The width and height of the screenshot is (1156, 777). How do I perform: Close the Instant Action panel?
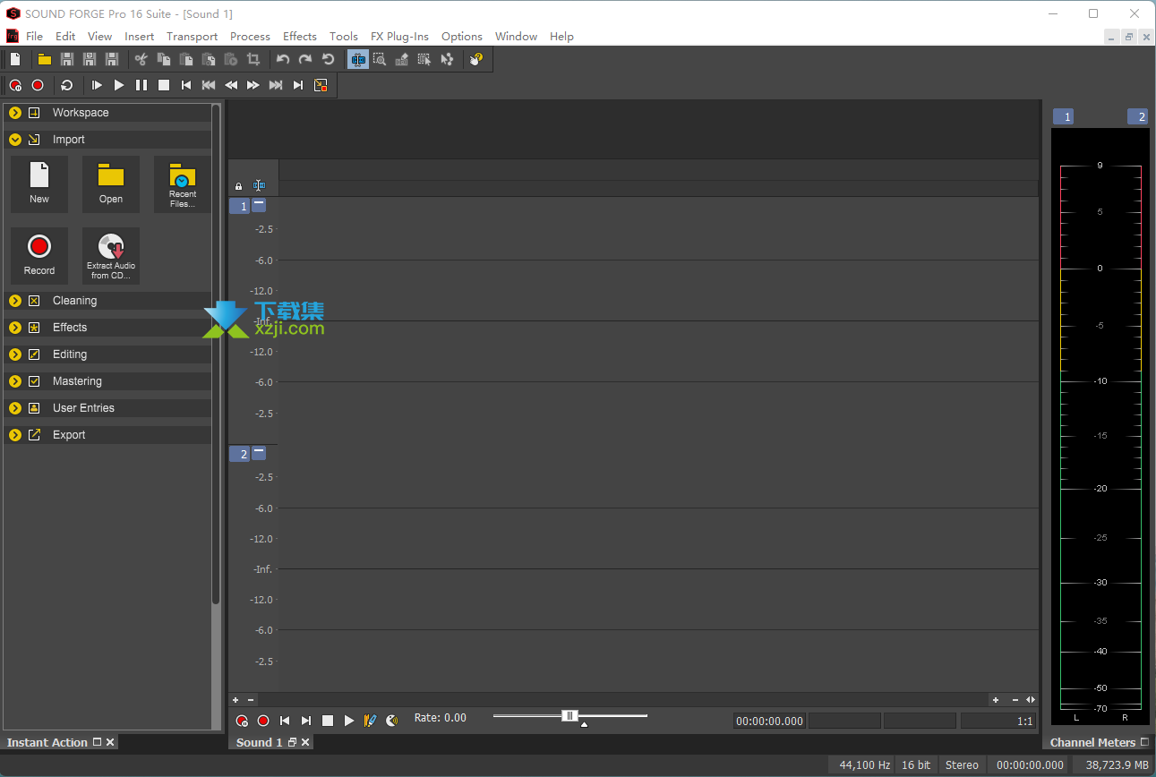(110, 742)
